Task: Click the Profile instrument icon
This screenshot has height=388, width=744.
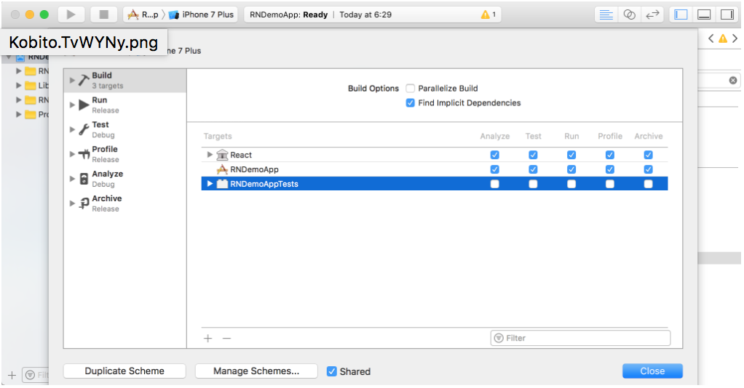Action: 84,154
